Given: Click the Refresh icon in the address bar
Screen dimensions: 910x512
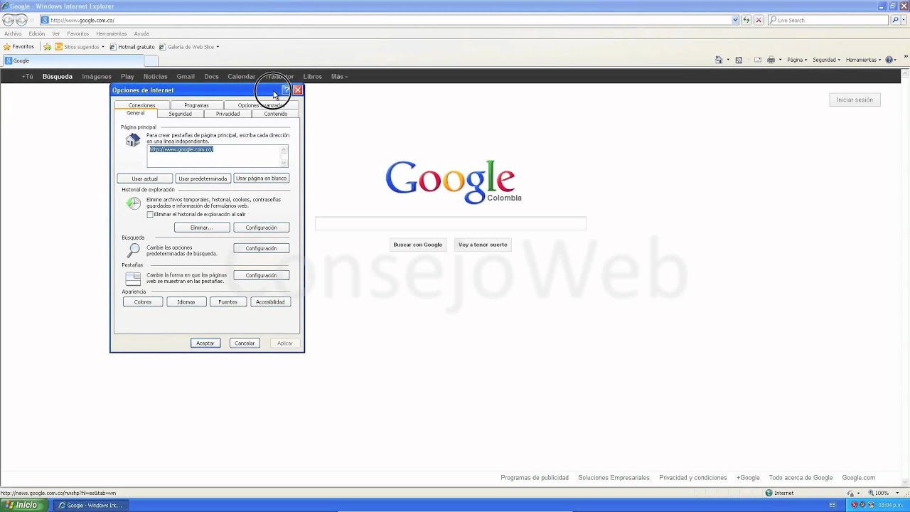Looking at the screenshot, I should pos(745,20).
